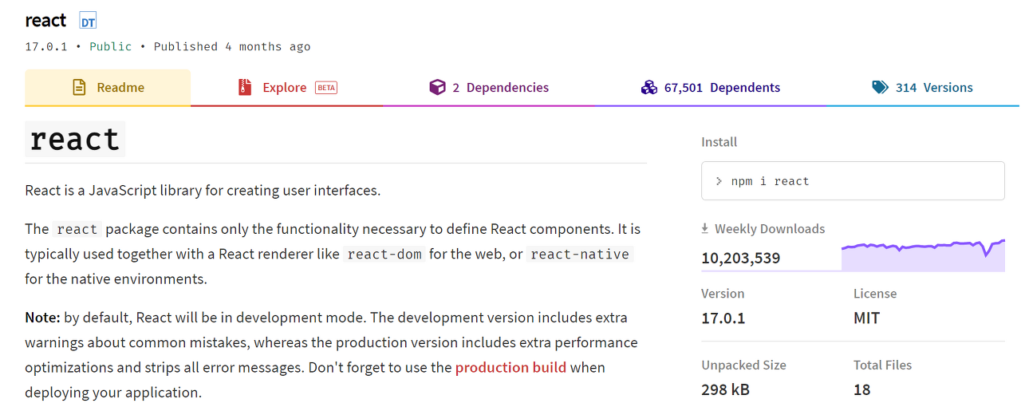Click the Dependents cubes icon
1021x407 pixels.
click(648, 88)
